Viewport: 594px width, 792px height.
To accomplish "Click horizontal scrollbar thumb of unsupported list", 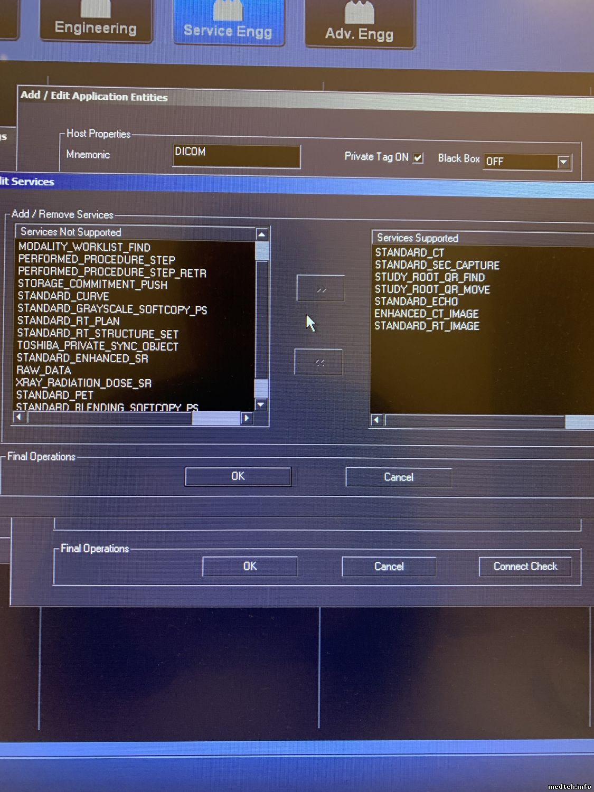I will pyautogui.click(x=215, y=418).
